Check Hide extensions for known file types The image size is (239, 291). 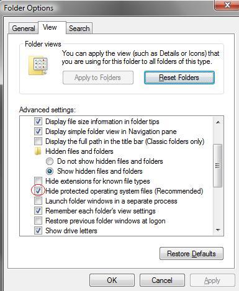[x=38, y=181]
